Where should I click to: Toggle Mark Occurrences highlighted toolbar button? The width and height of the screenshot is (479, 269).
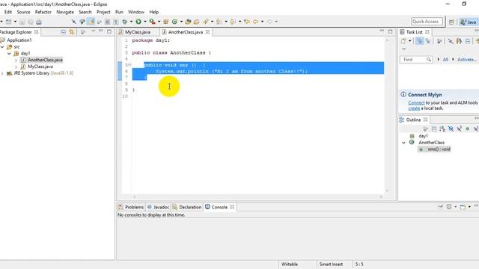click(x=91, y=22)
